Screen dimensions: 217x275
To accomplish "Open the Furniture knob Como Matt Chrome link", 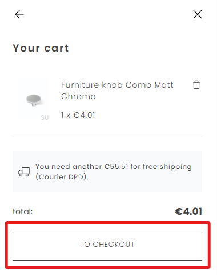I will (117, 91).
